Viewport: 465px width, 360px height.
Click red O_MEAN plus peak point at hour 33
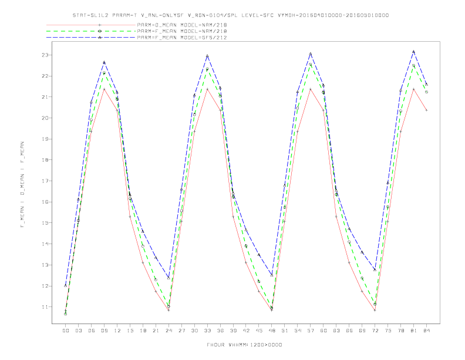(x=207, y=89)
